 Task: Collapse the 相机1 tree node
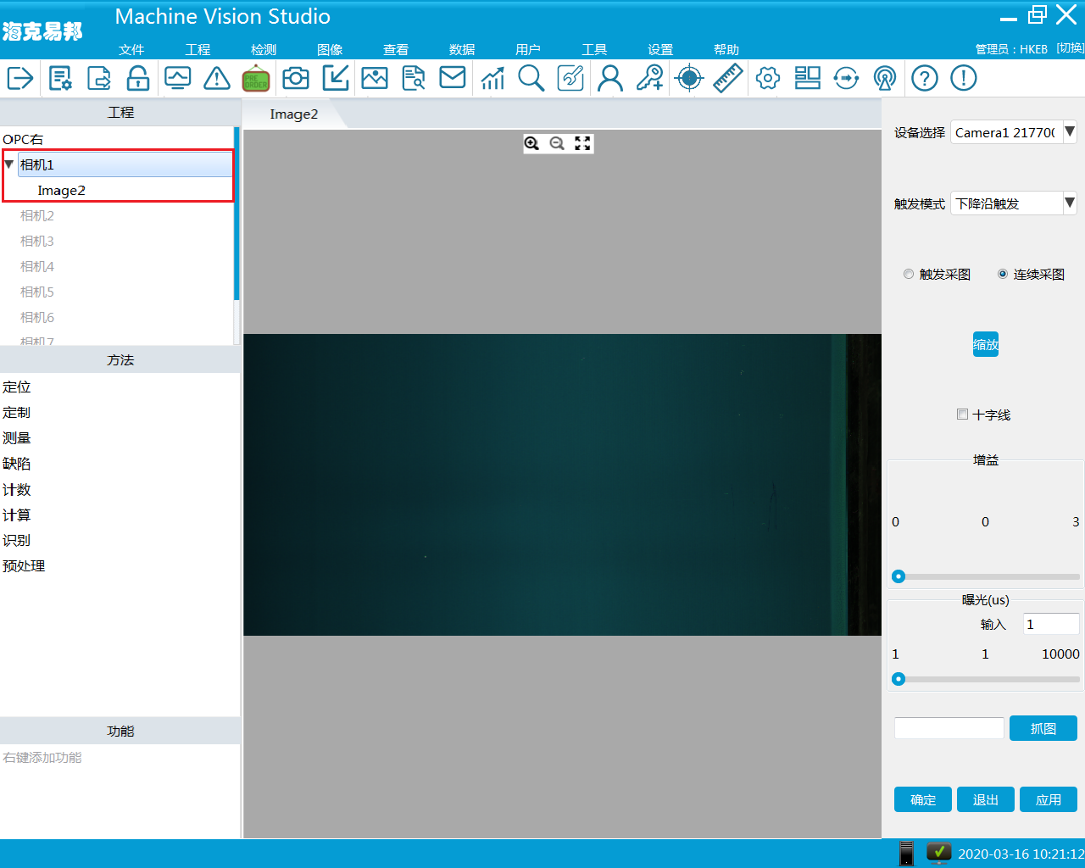pos(9,164)
